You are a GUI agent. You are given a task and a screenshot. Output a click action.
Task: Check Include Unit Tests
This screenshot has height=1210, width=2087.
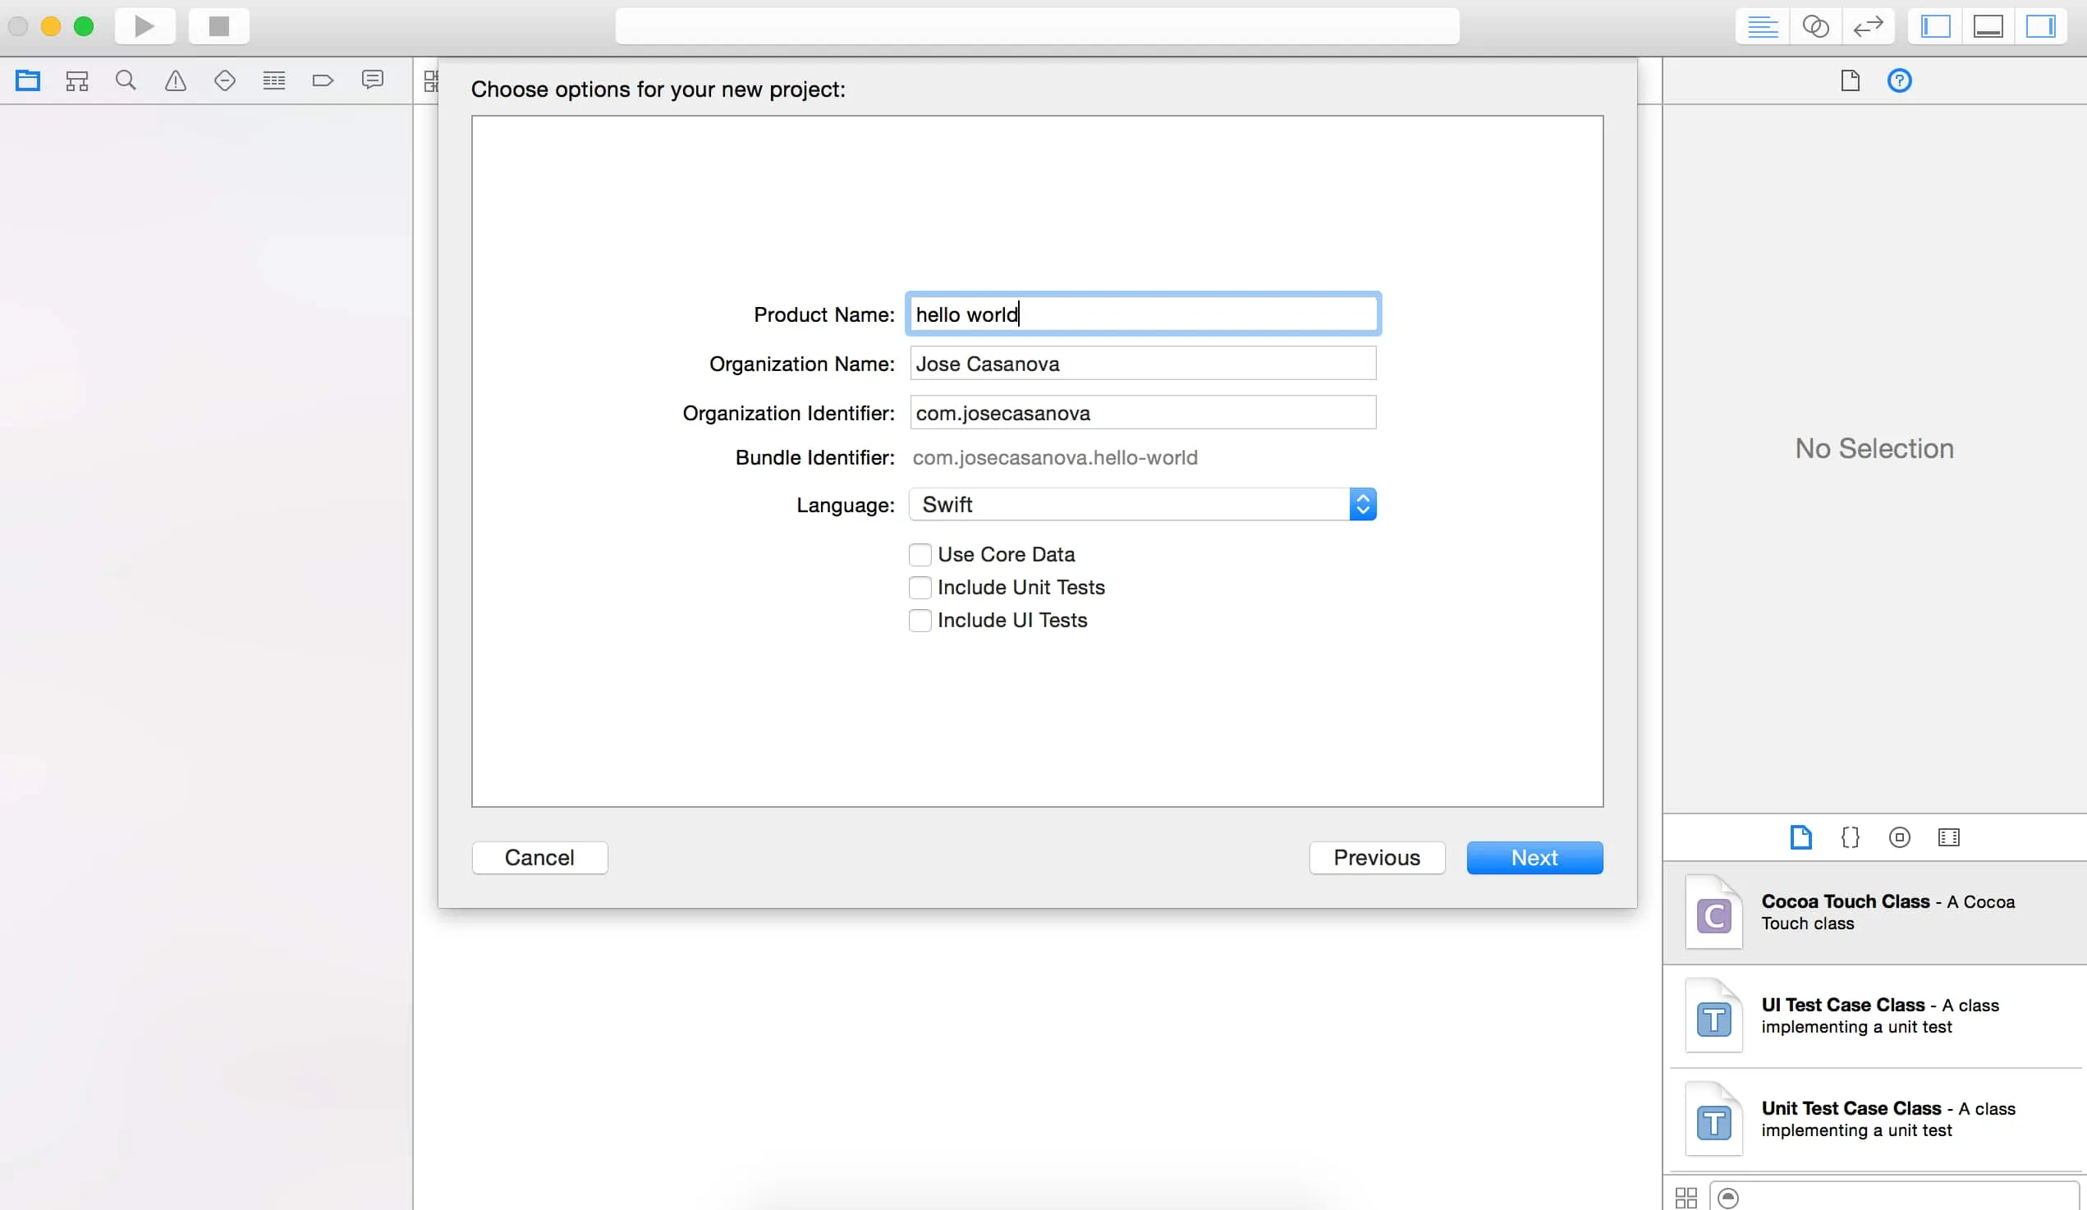pos(920,587)
